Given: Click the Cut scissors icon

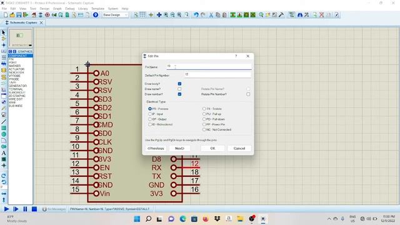Looking at the screenshot, I should [x=211, y=15].
